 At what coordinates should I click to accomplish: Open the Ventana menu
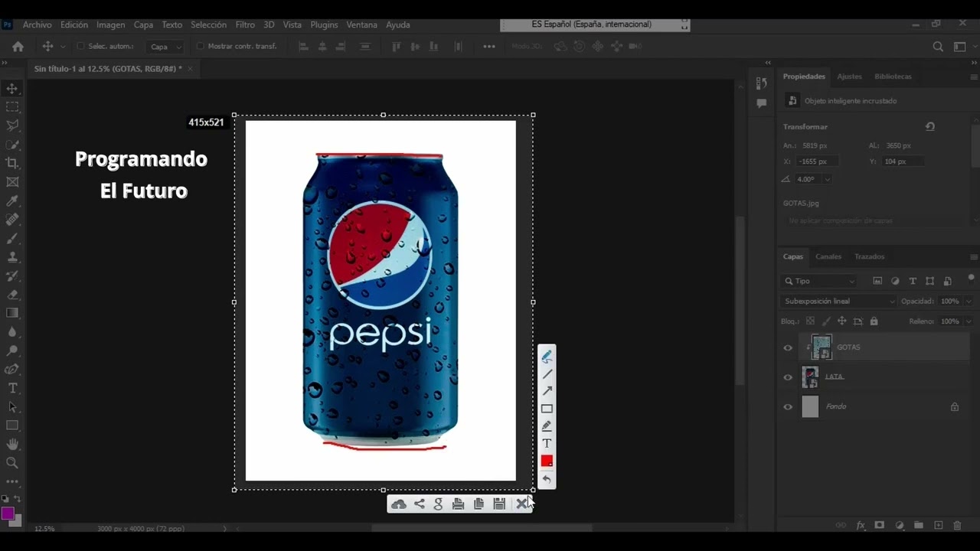coord(361,24)
